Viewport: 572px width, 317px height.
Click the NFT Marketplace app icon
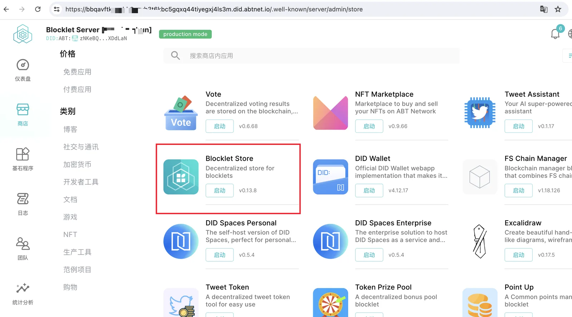(331, 112)
